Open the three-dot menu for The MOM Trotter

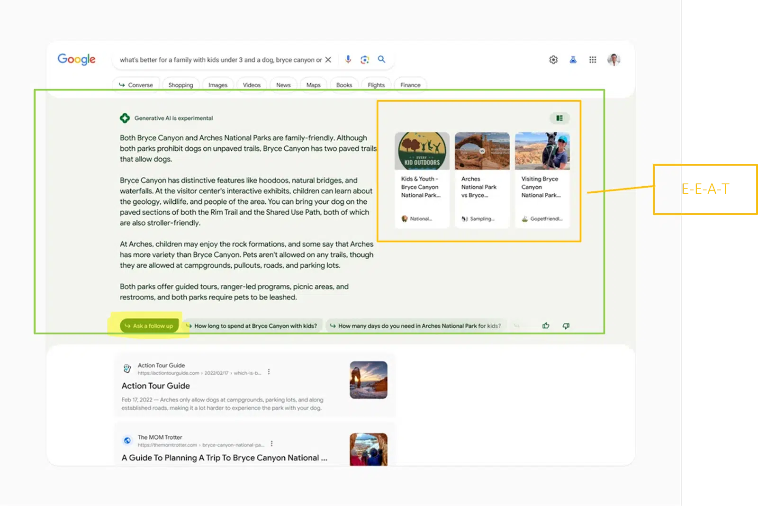click(271, 444)
